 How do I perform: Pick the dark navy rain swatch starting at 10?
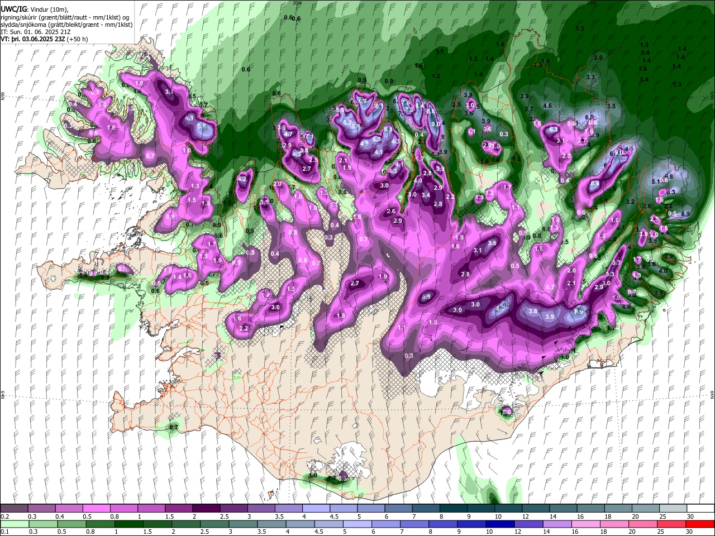click(499, 524)
